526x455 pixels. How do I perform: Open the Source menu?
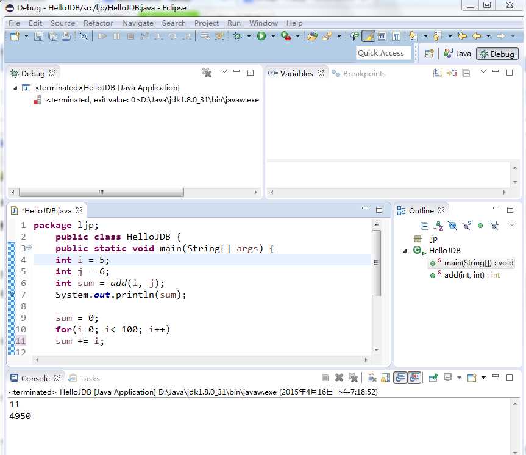click(63, 23)
